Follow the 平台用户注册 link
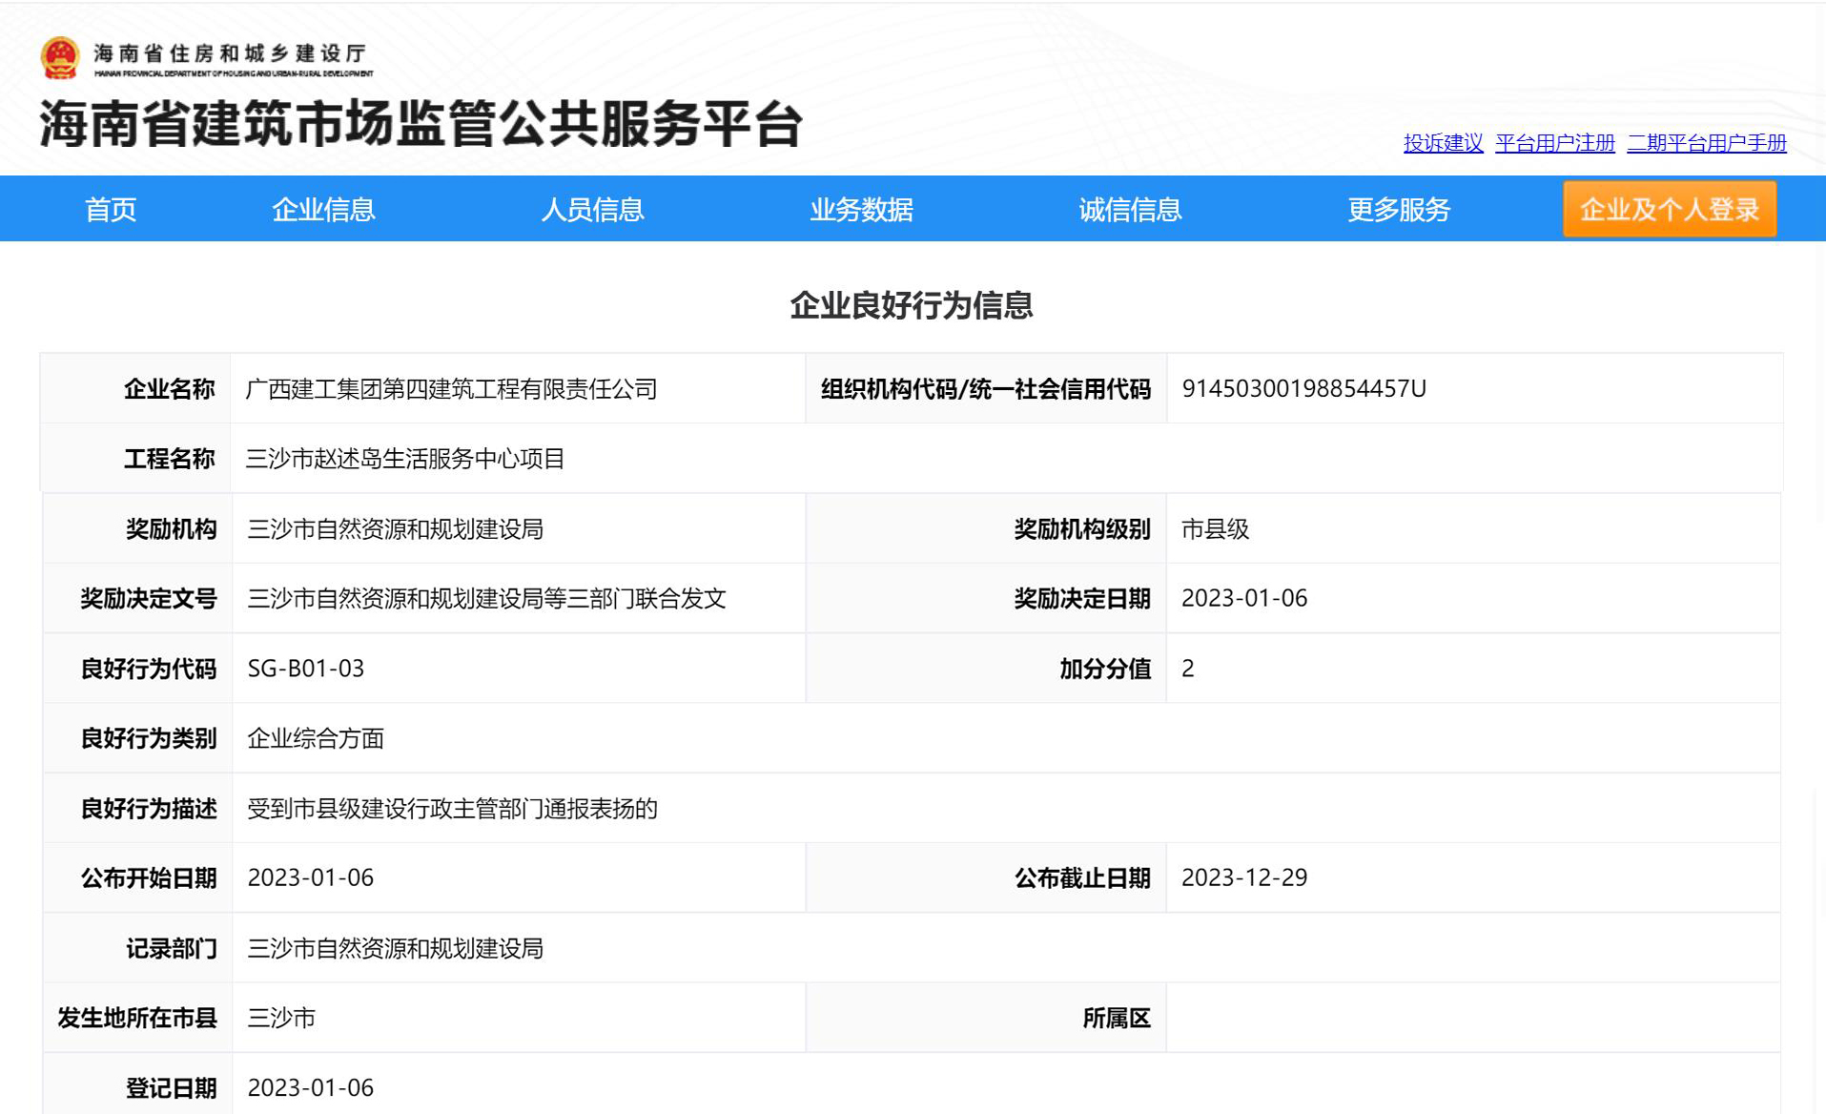1826x1114 pixels. (1554, 143)
